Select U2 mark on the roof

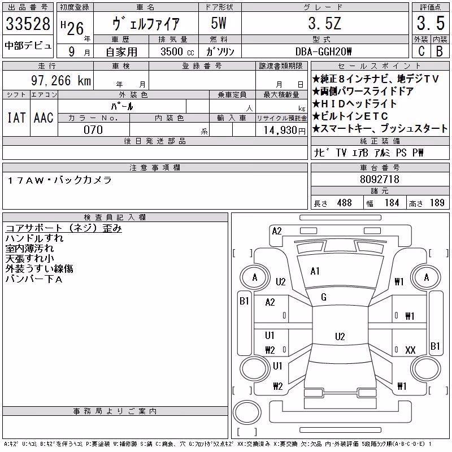[x=340, y=336]
